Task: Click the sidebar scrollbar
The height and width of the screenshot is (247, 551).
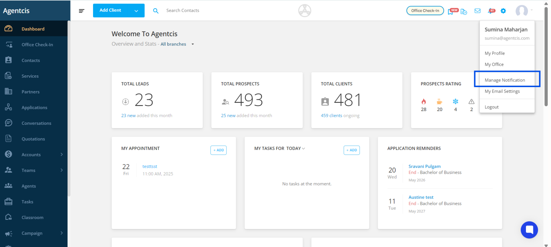Action: (x=69, y=108)
